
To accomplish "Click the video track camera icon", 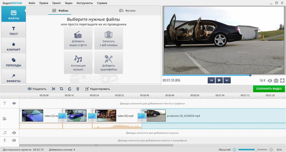I will click(x=5, y=119).
